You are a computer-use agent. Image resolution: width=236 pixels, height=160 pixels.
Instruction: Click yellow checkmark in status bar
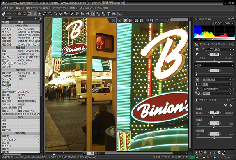[204, 157]
